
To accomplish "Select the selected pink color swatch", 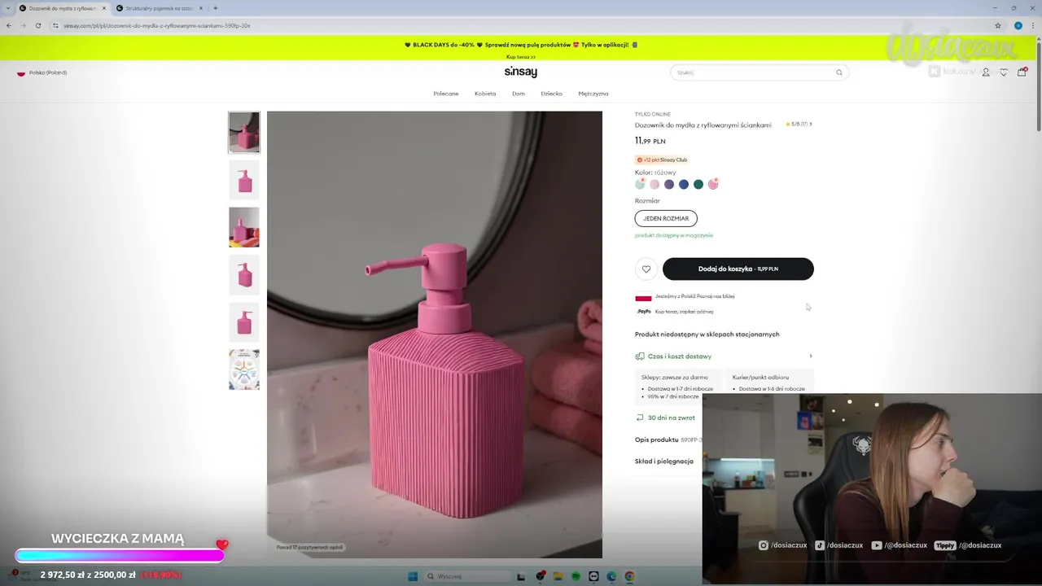I will click(x=713, y=184).
